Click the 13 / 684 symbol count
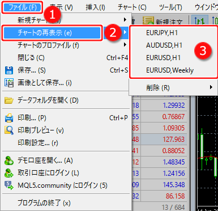 point(173,207)
